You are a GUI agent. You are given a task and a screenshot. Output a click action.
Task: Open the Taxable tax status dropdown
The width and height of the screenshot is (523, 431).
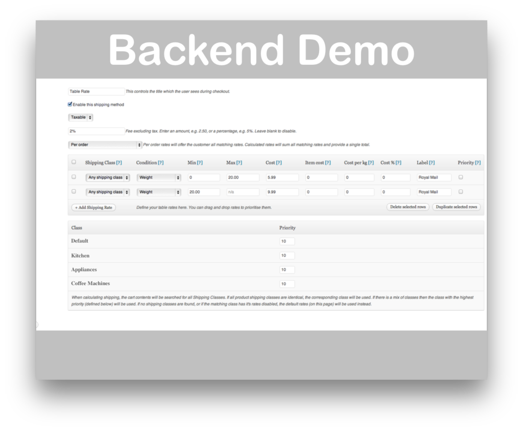[x=80, y=117]
